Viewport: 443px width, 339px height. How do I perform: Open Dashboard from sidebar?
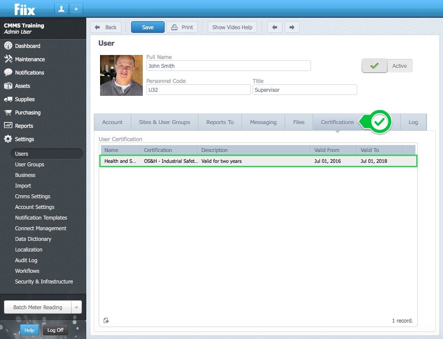point(28,46)
